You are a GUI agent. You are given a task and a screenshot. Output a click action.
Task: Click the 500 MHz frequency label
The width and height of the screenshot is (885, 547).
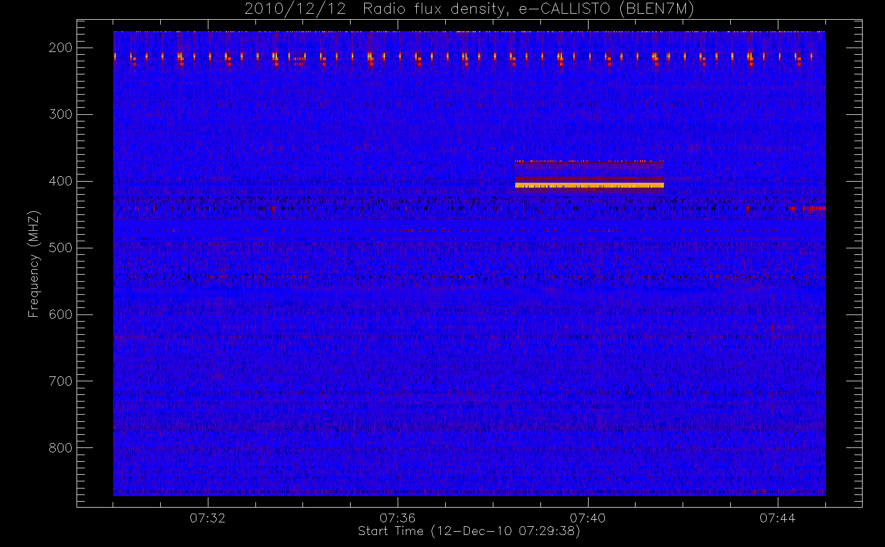pyautogui.click(x=60, y=248)
